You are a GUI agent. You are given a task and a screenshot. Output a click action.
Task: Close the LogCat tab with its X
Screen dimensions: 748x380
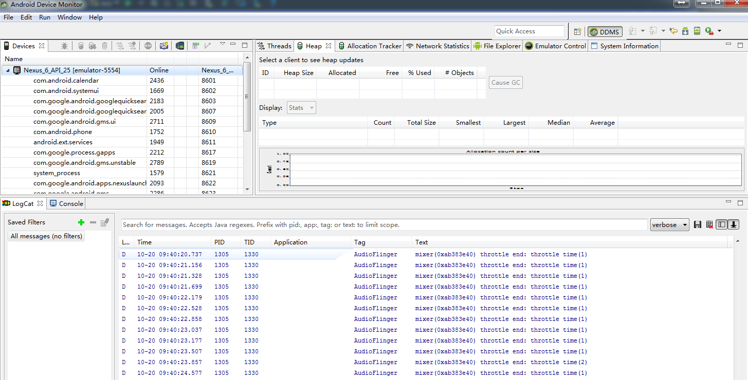[x=40, y=203]
